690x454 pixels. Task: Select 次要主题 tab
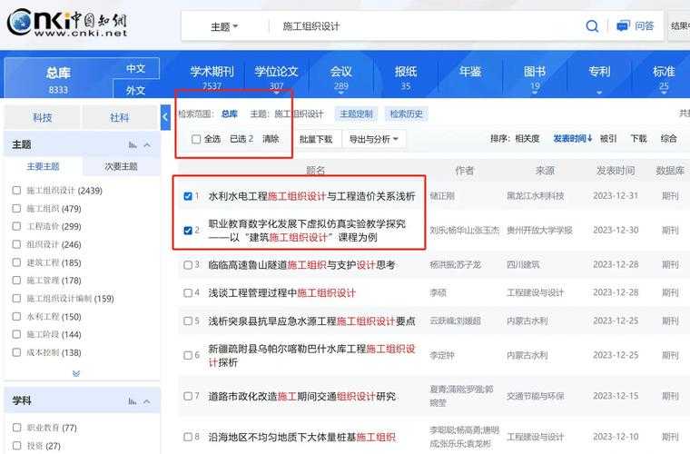tap(121, 167)
